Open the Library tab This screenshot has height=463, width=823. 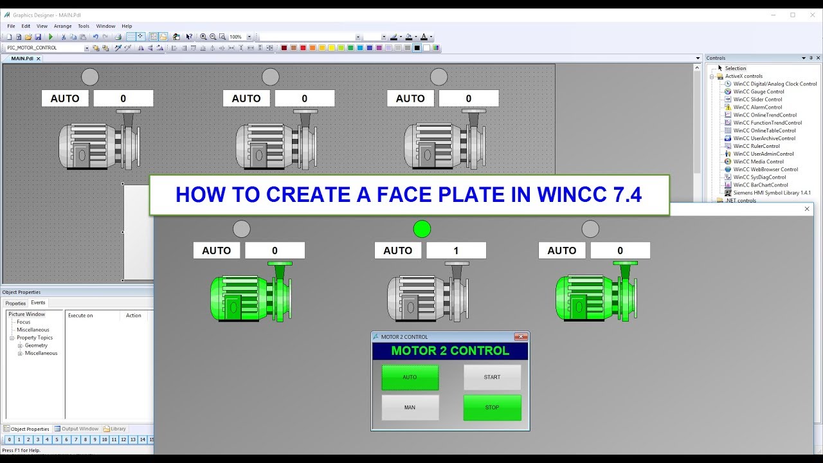coord(115,429)
